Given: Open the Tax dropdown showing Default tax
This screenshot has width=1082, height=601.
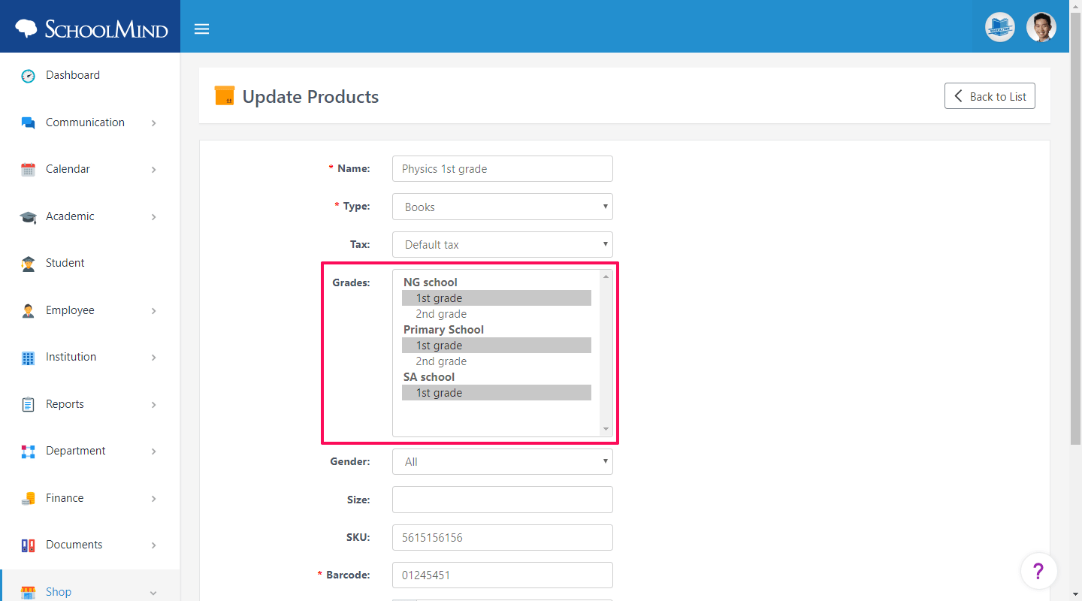Looking at the screenshot, I should [503, 244].
